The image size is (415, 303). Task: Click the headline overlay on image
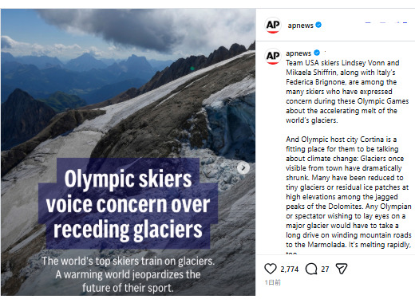[x=128, y=203]
